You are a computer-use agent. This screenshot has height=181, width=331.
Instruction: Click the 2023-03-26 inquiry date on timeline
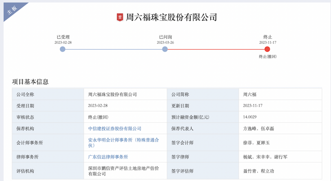pyautogui.click(x=165, y=42)
